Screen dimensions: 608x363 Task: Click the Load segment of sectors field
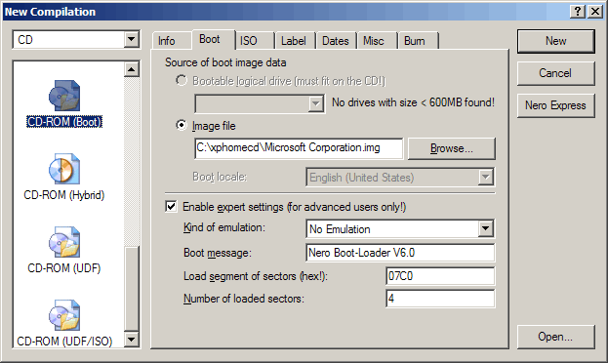point(440,276)
